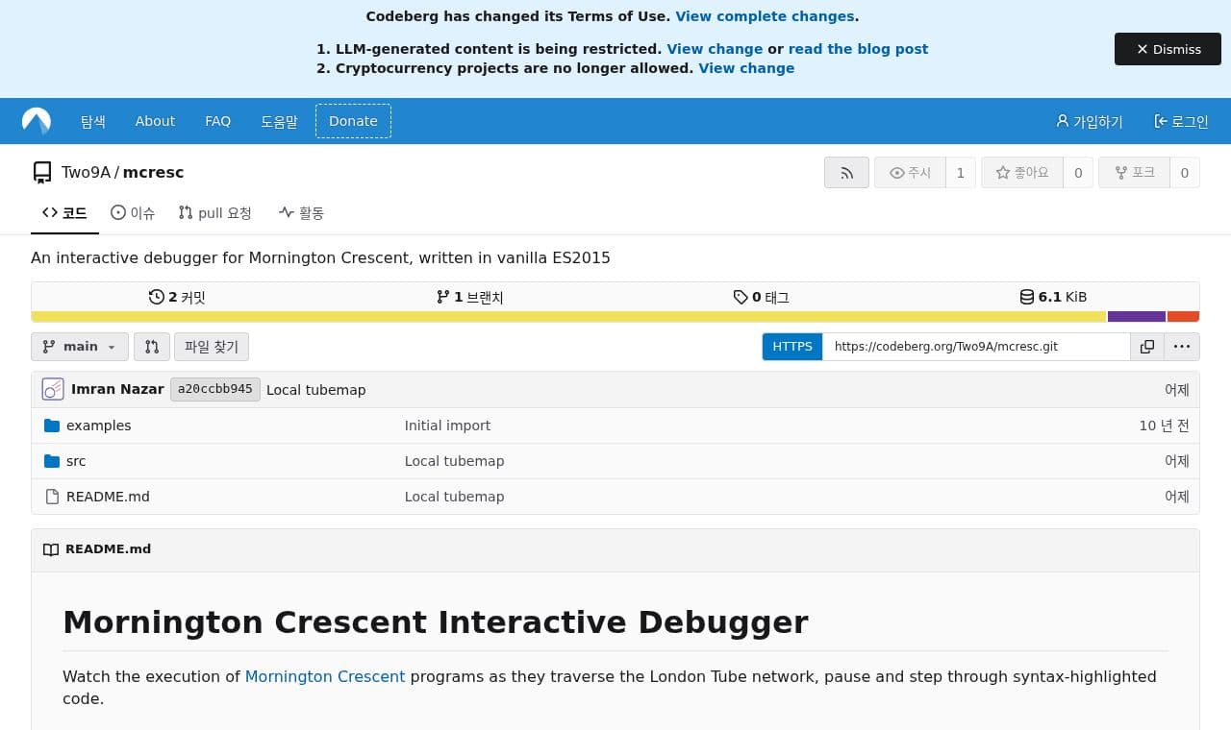The width and height of the screenshot is (1231, 730).
Task: Click Imran Nazar's avatar image
Action: [53, 389]
